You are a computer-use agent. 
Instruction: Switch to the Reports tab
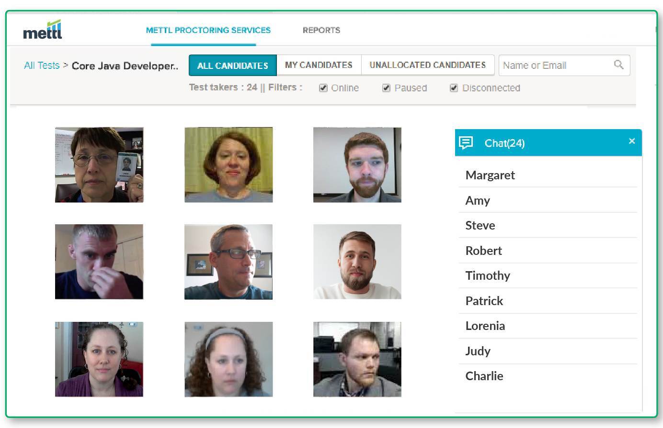tap(321, 30)
